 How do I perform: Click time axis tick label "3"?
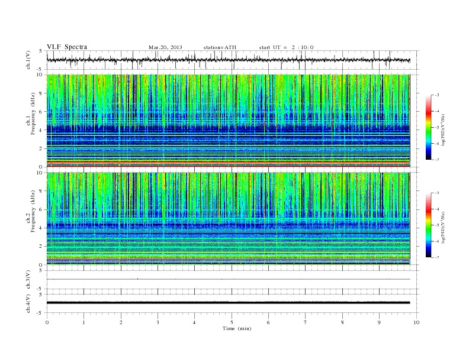[158, 322]
